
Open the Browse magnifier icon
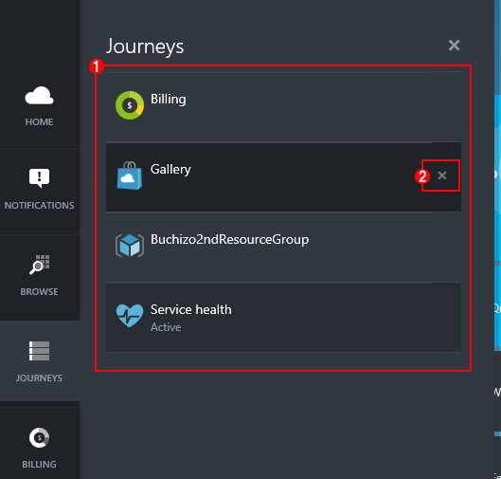click(39, 265)
